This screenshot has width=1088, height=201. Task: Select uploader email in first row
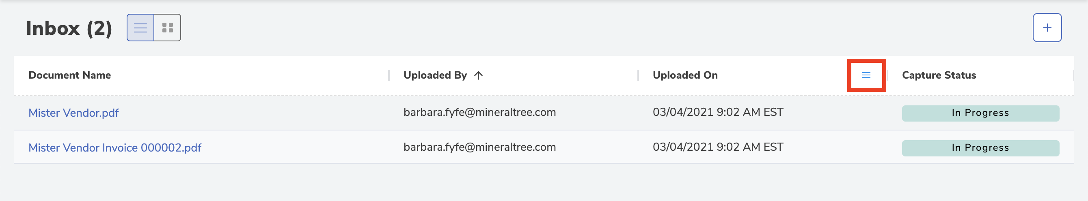(x=479, y=113)
